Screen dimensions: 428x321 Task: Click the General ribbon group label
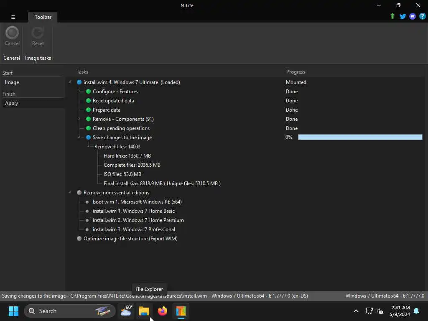pyautogui.click(x=12, y=58)
